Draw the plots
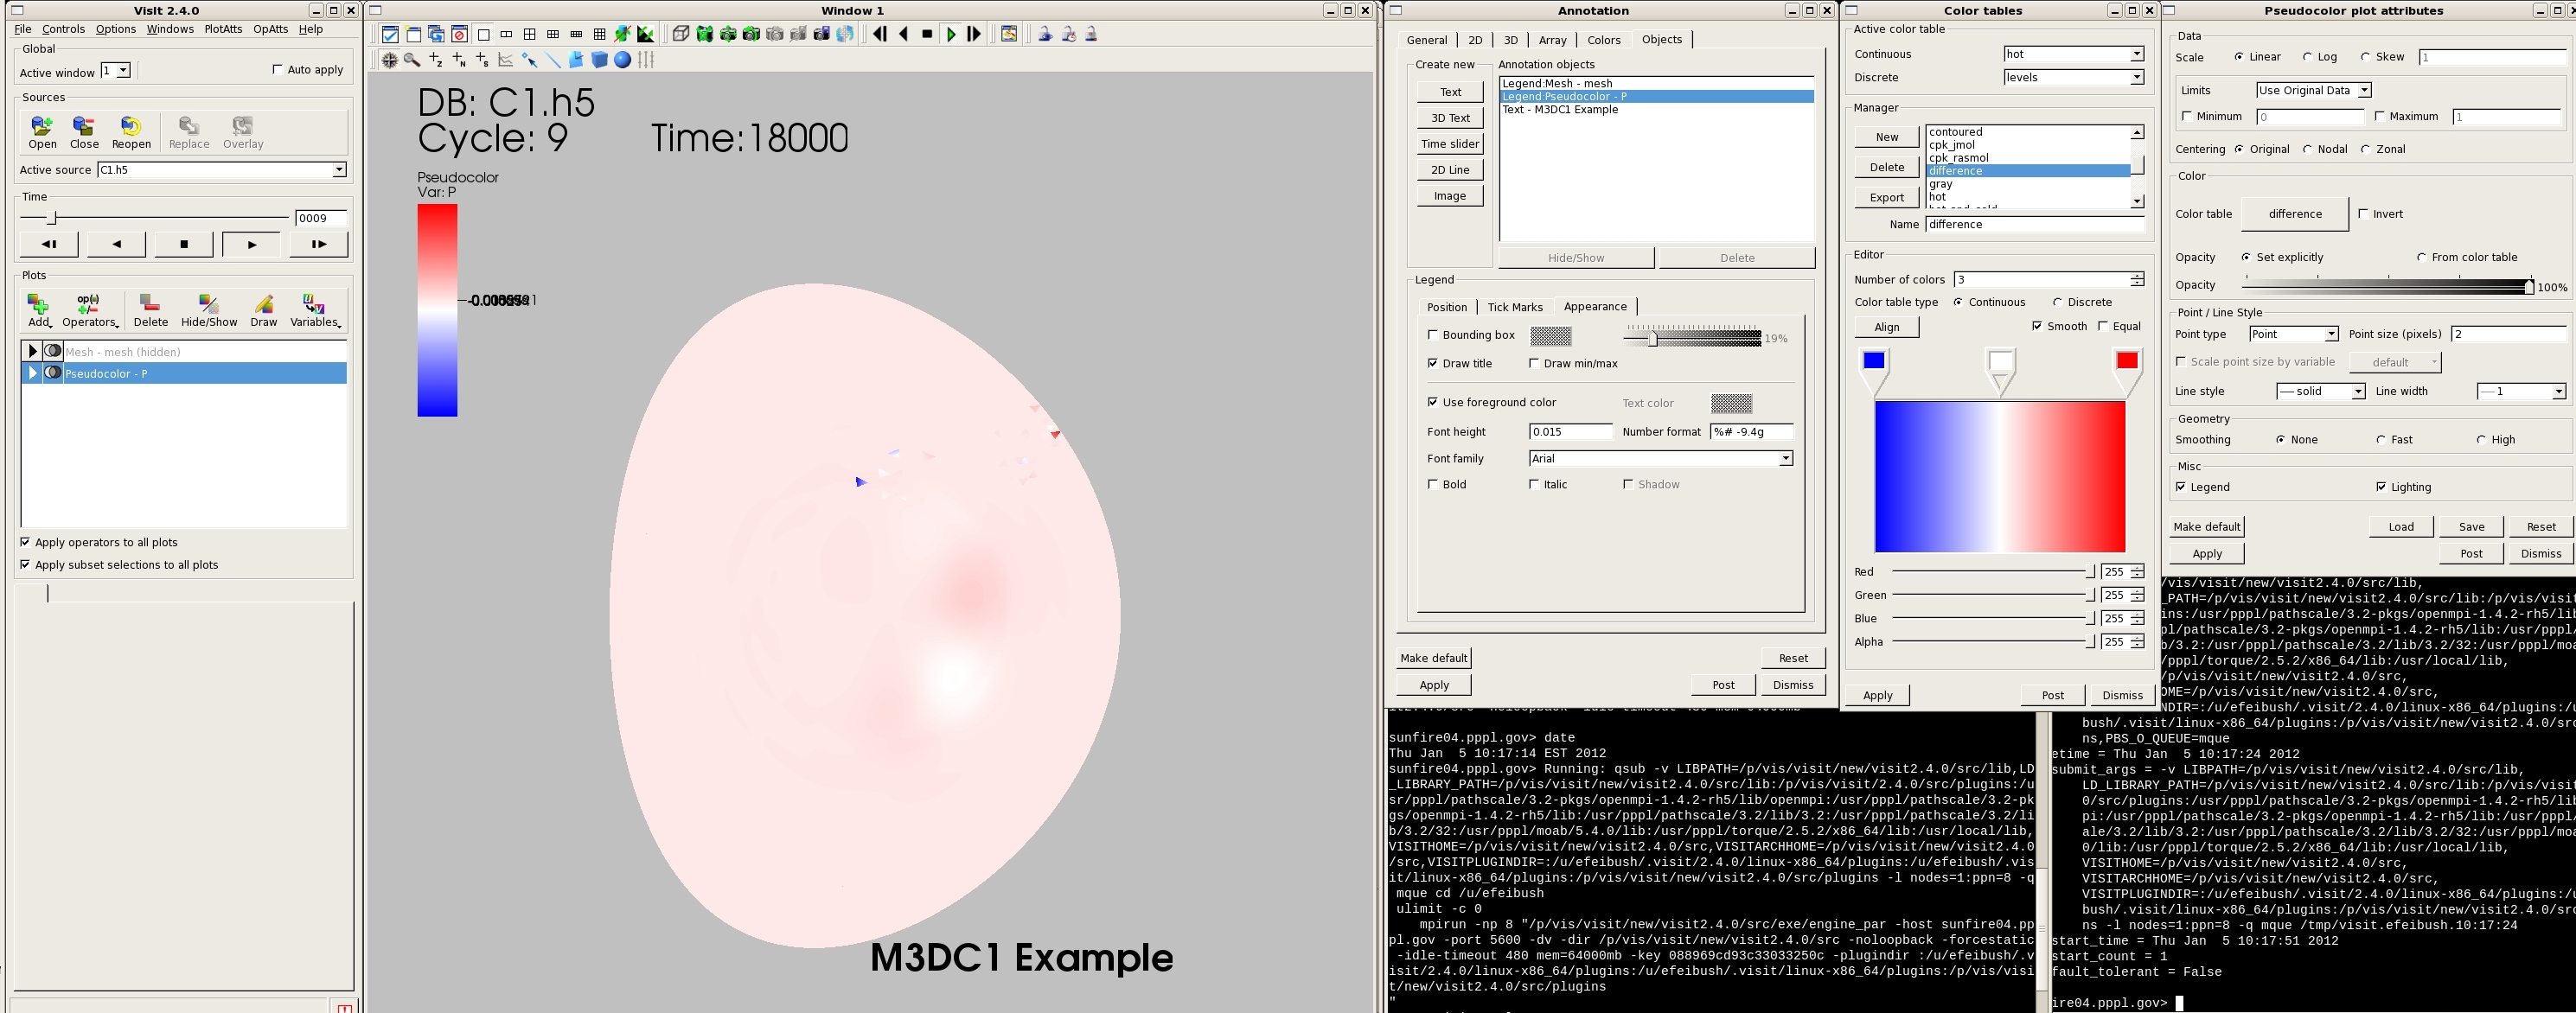 264,310
